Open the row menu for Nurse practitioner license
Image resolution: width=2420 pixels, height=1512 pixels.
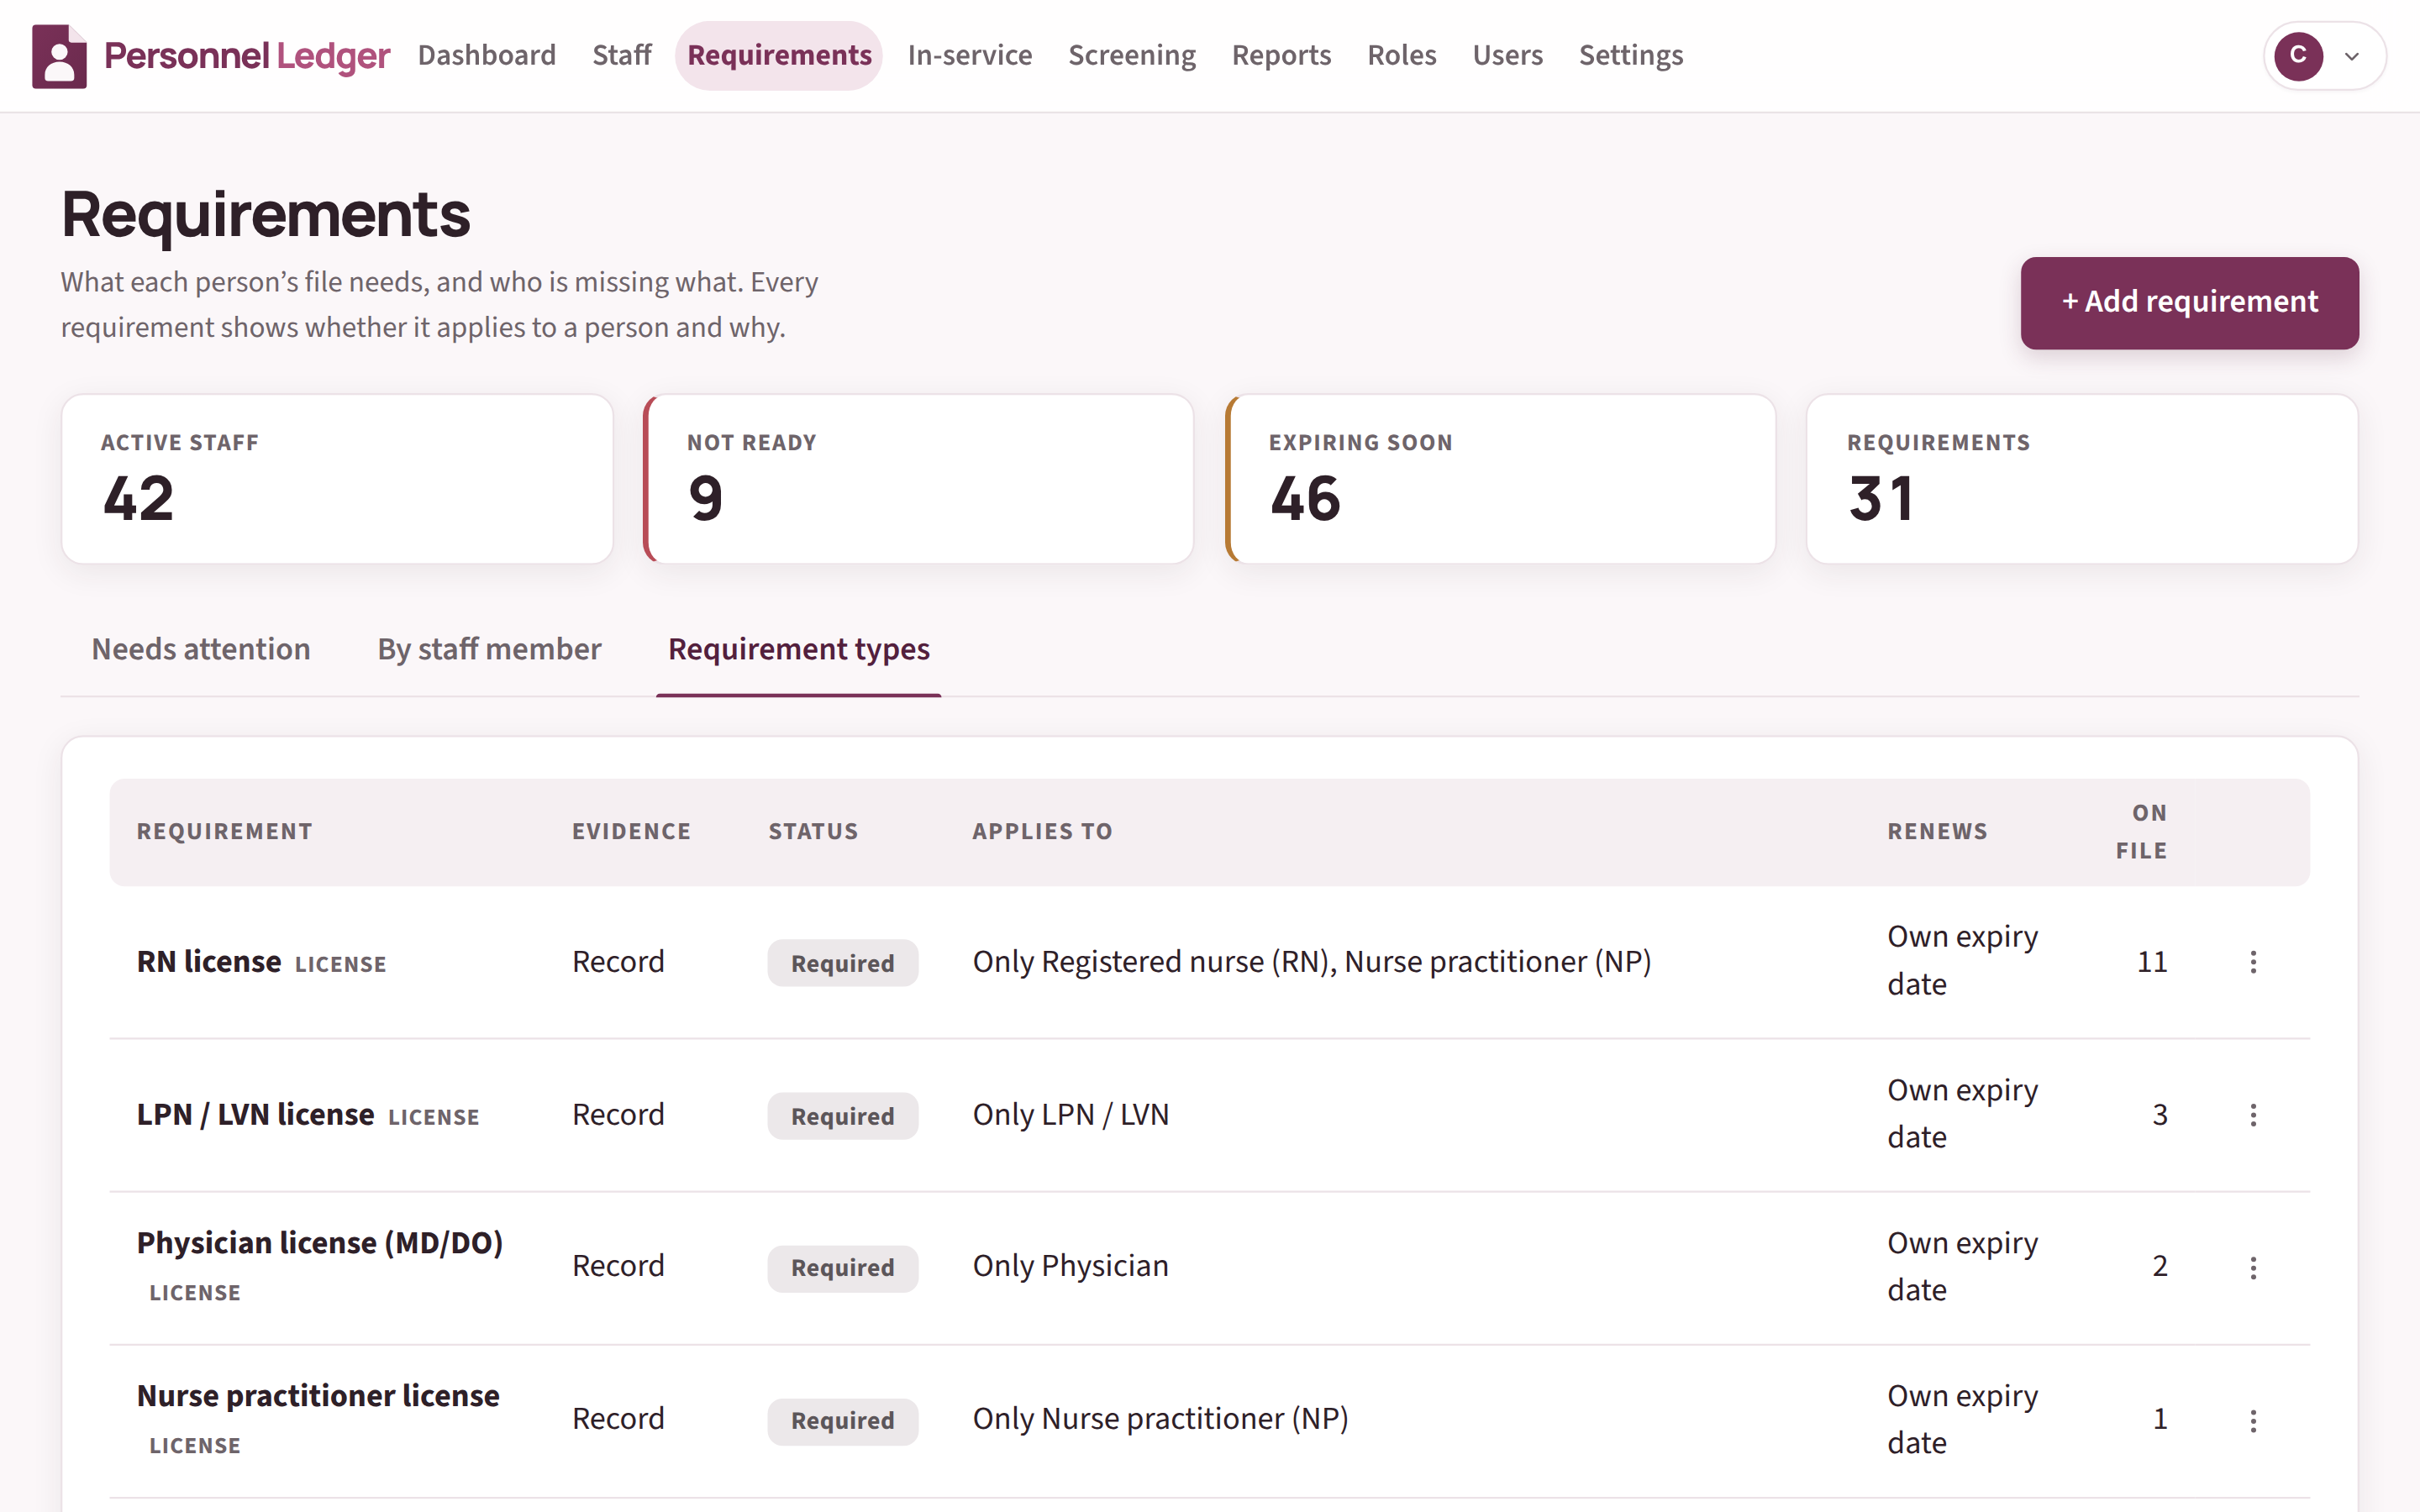2253,1421
